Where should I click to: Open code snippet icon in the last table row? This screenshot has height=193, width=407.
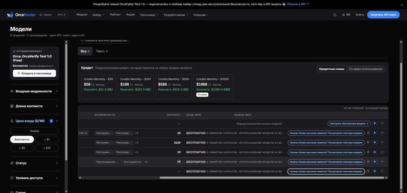tap(382, 171)
